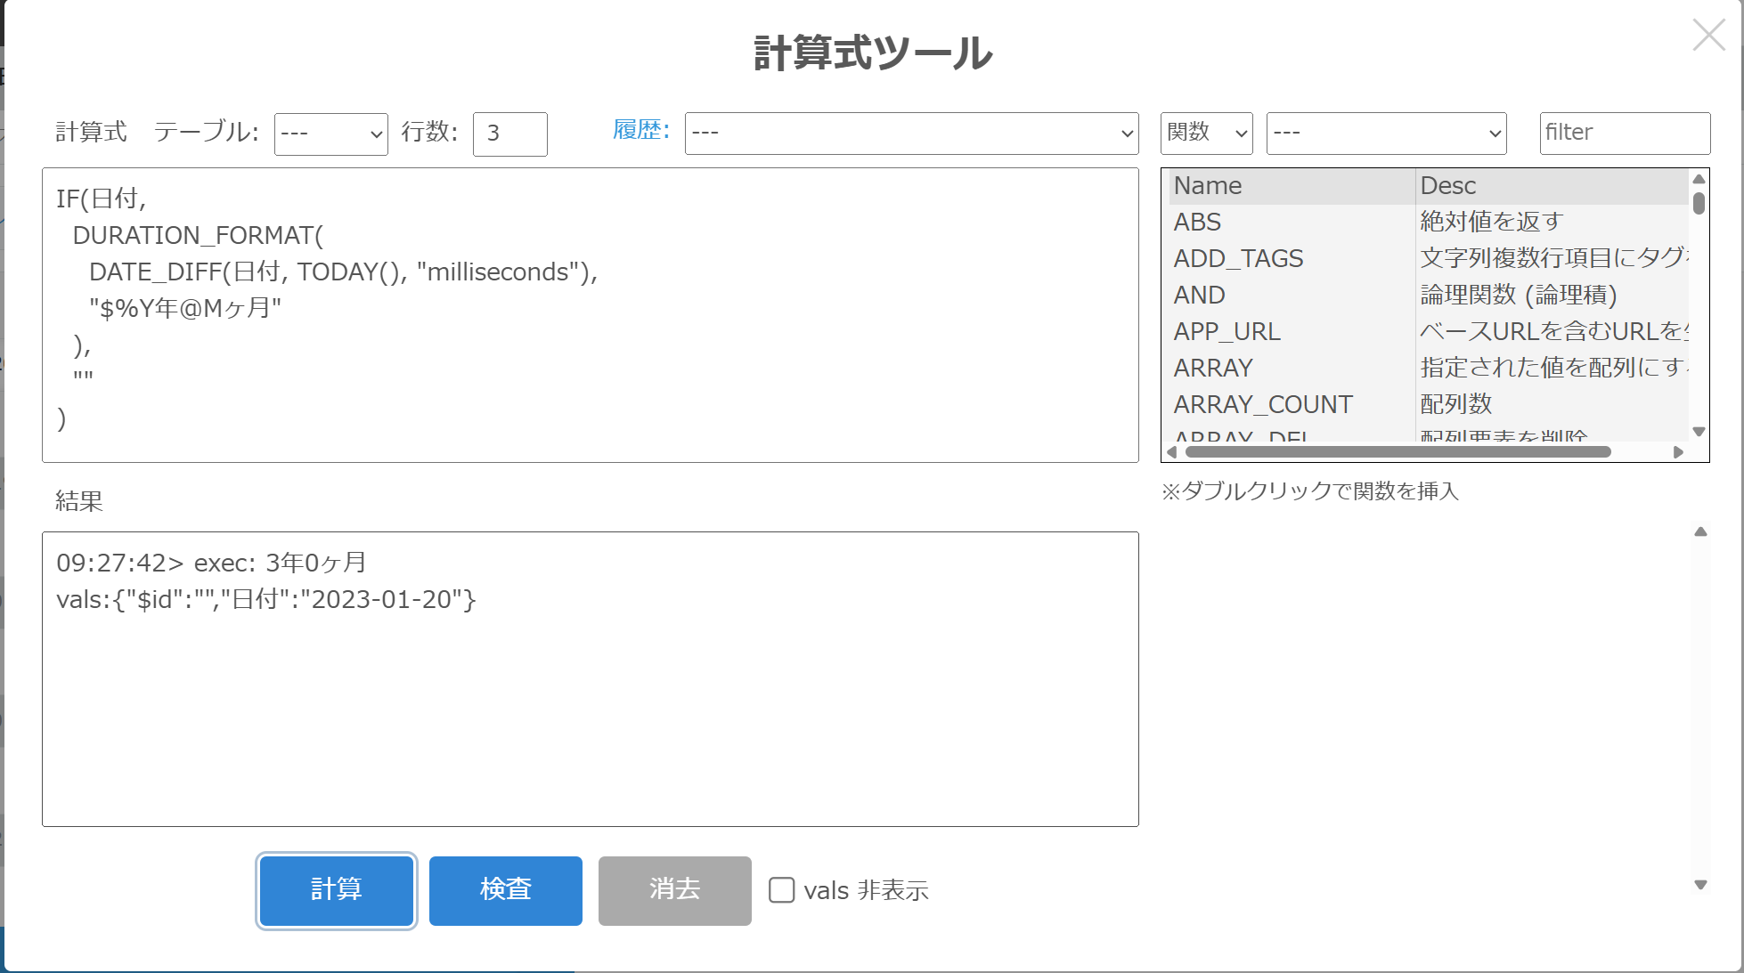
Task: Click the right panel scroll-down arrow
Action: pos(1700,885)
